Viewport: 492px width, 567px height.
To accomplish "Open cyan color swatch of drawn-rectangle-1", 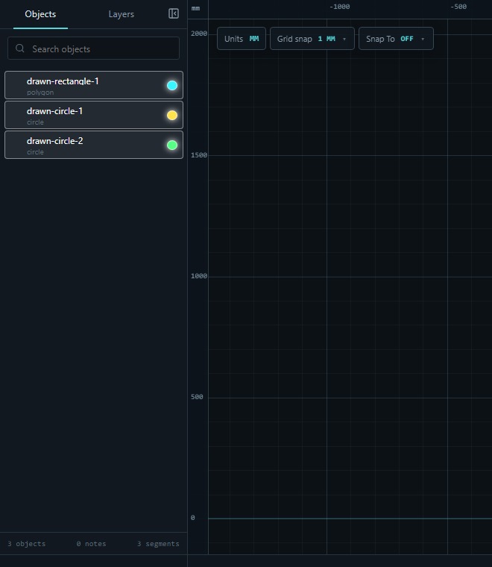I will [x=172, y=85].
